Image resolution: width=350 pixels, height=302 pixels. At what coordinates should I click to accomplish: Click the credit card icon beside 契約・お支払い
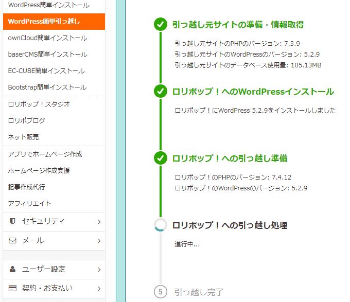(12, 288)
